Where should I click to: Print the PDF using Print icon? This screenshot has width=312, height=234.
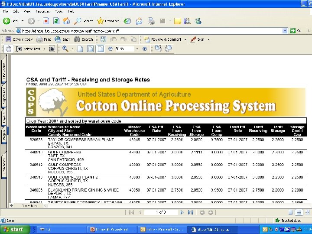43,39
